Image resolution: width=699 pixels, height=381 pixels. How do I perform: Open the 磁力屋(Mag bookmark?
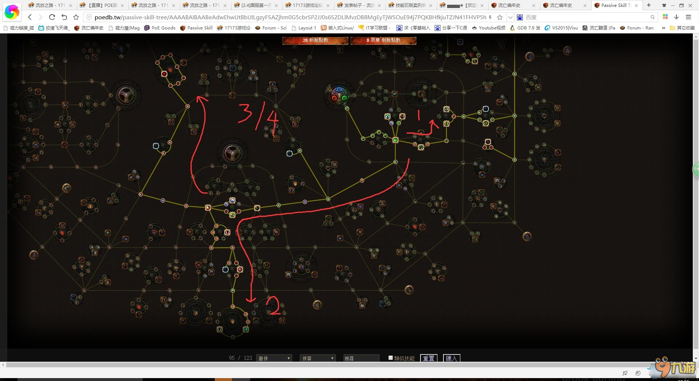pos(124,28)
